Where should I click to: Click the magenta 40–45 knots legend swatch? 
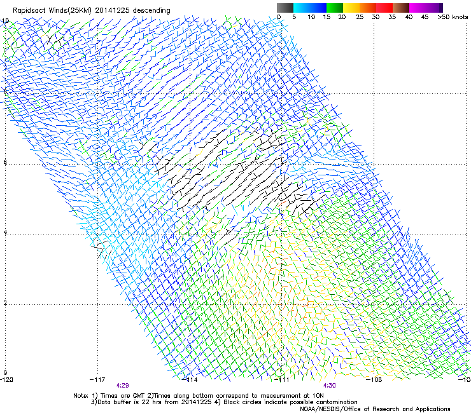pos(418,8)
